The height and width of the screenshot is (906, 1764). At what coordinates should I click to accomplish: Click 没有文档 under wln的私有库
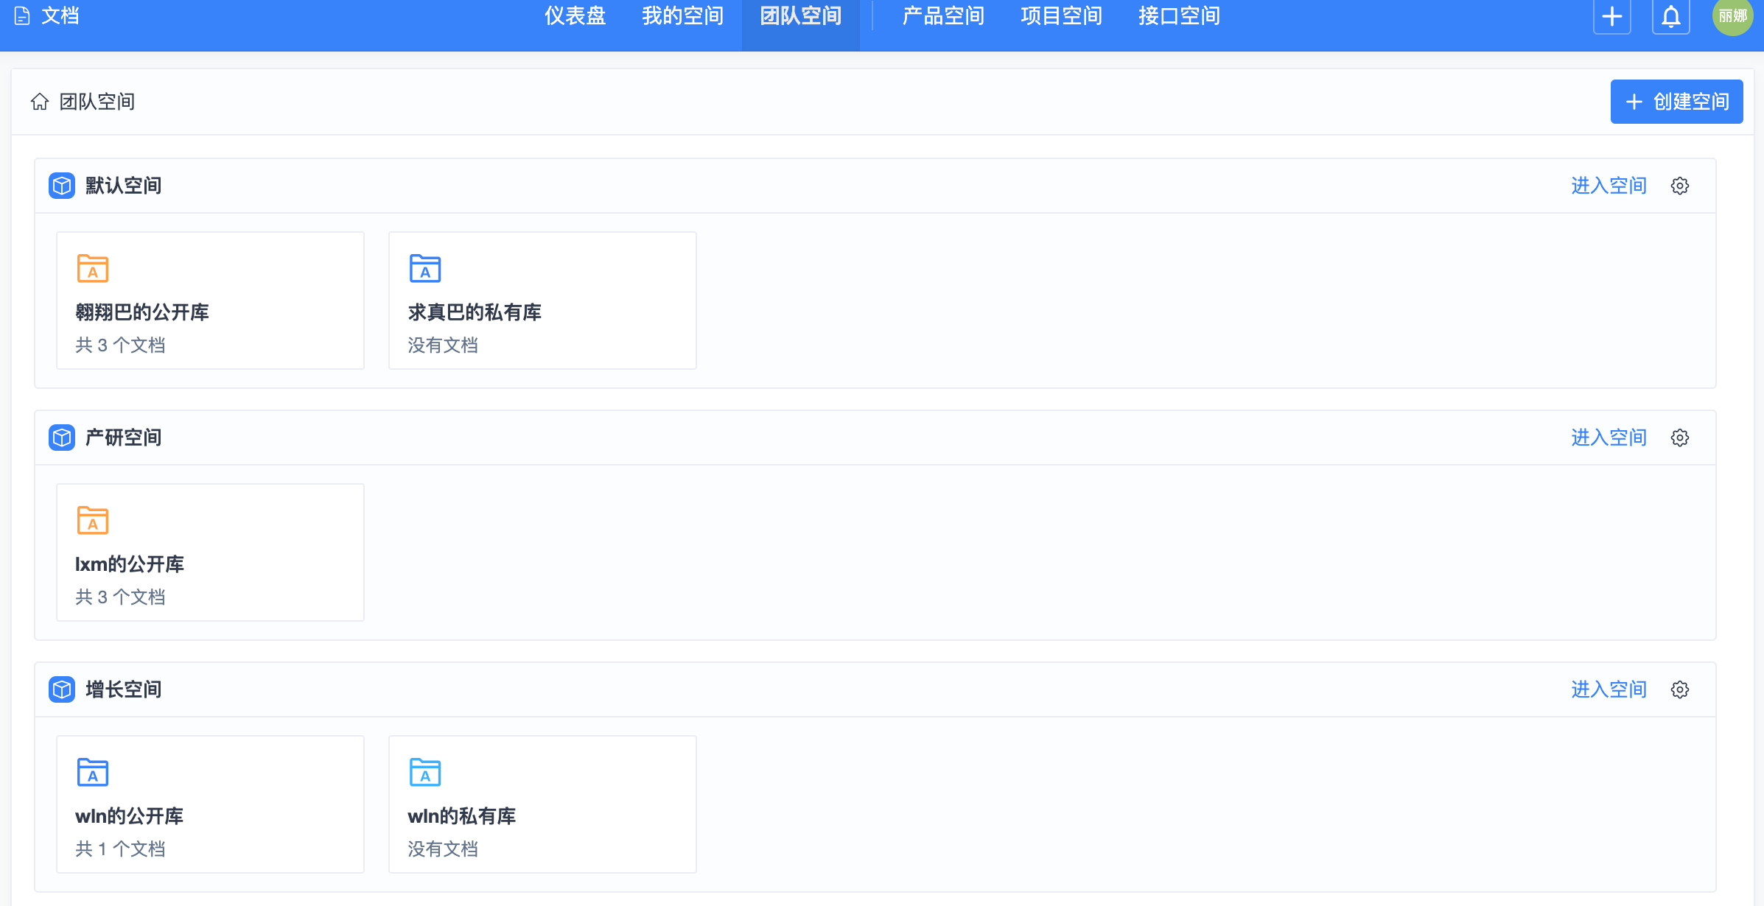pos(443,849)
